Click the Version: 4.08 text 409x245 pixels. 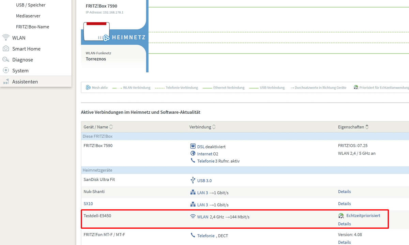350,234
